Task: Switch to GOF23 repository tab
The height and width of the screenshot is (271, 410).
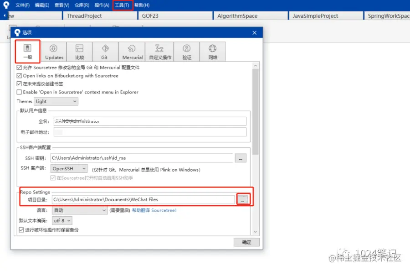Action: (x=175, y=16)
